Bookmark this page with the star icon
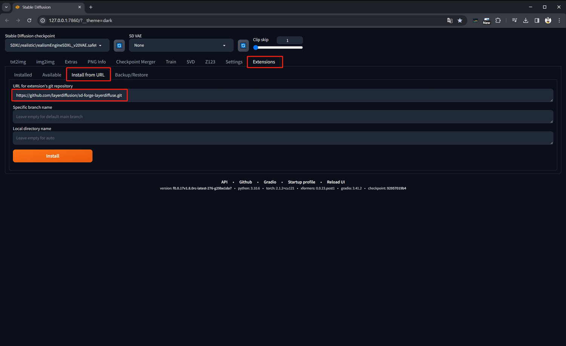566x346 pixels. click(x=460, y=20)
